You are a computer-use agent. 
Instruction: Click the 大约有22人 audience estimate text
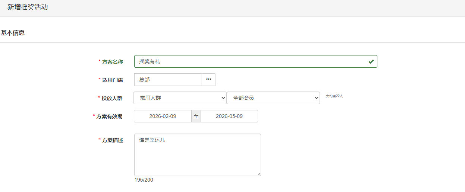coord(334,96)
